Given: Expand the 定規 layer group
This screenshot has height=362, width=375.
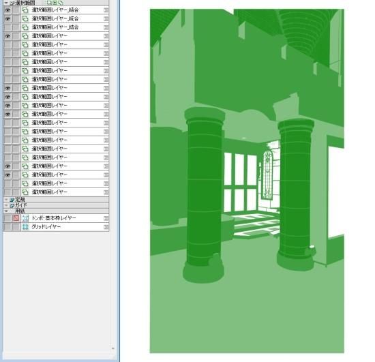Looking at the screenshot, I should pyautogui.click(x=6, y=200).
